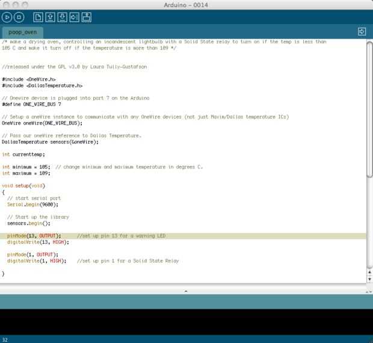Create a new sketch with New icon
This screenshot has height=343, width=373.
point(38,17)
